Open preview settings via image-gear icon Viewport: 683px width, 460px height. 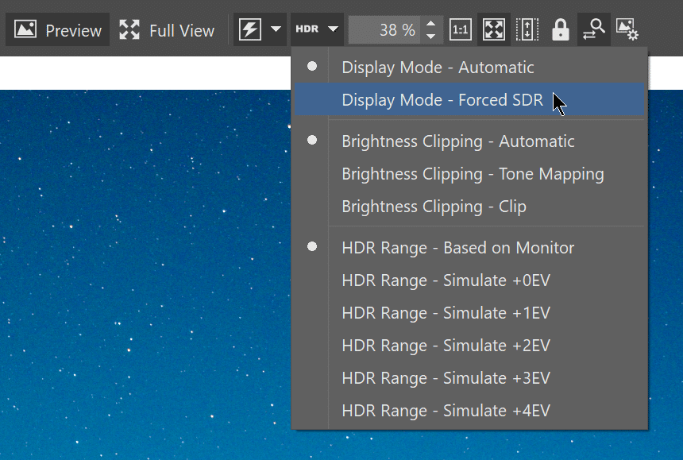point(627,29)
